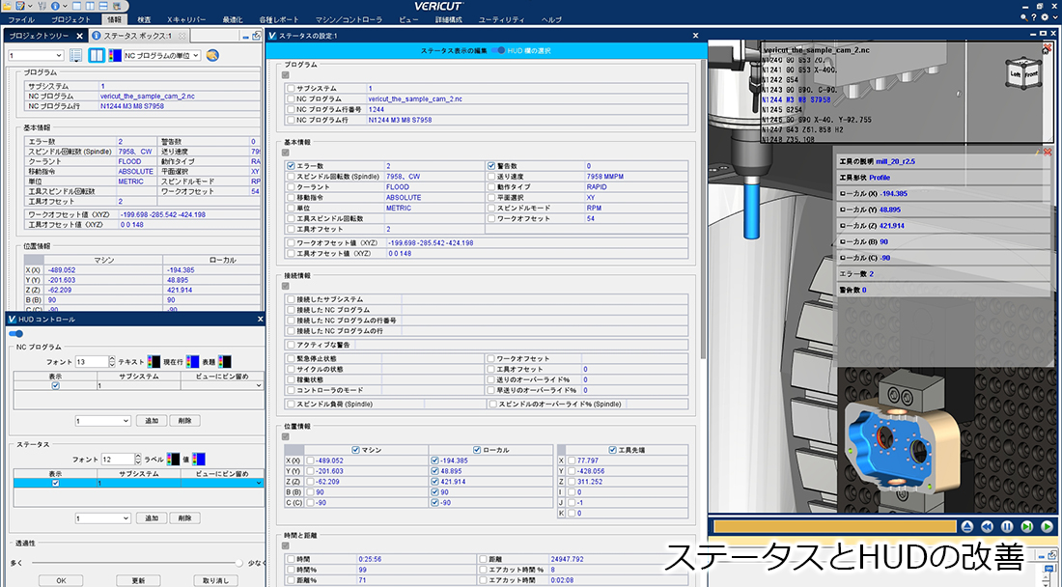Open the Status Box color picker

[x=115, y=56]
